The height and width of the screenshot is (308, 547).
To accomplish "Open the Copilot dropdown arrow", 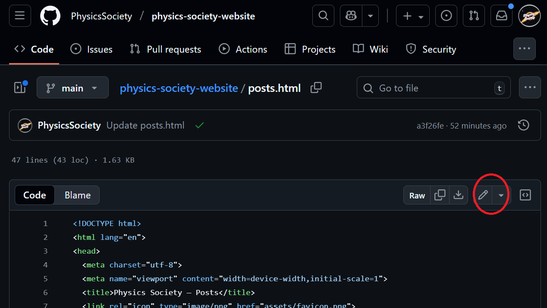I will (x=371, y=16).
